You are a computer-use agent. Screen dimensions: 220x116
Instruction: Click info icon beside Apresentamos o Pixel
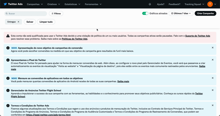pyautogui.click(x=8, y=60)
